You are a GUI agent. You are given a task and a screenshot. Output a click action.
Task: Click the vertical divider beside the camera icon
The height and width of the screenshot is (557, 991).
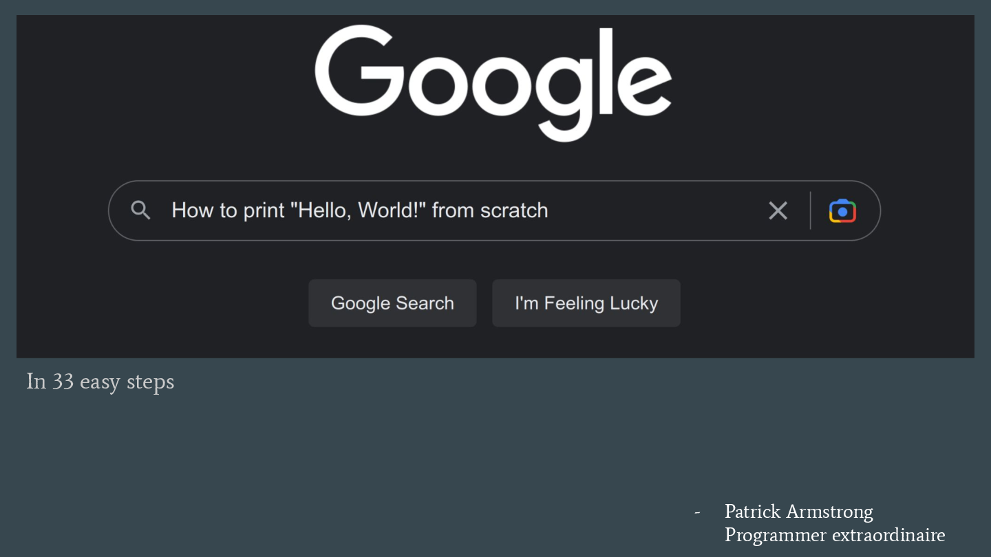click(x=811, y=210)
